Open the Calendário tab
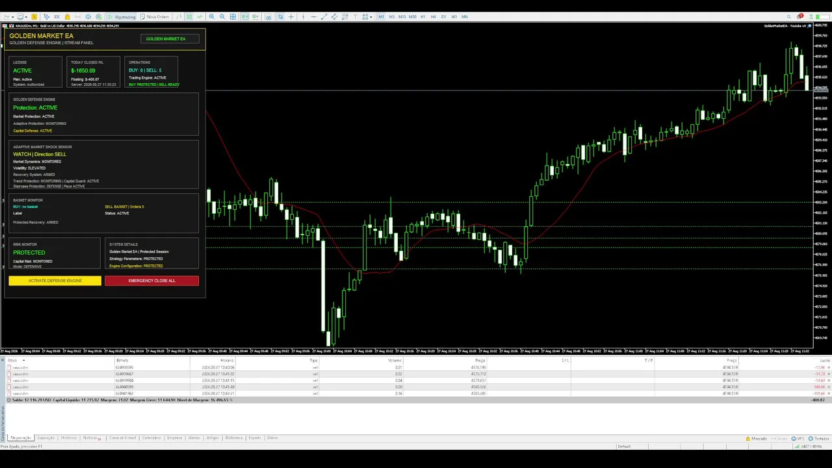Image resolution: width=832 pixels, height=468 pixels. [x=151, y=438]
